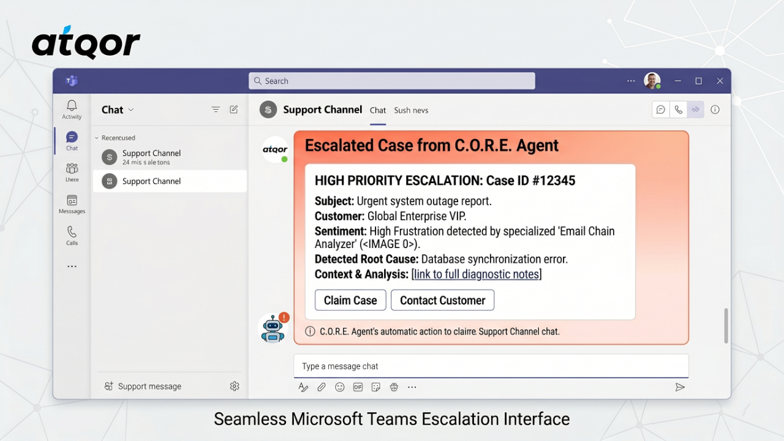Screen dimensions: 784x441
Task: Switch to the Chat tab
Action: pos(378,110)
